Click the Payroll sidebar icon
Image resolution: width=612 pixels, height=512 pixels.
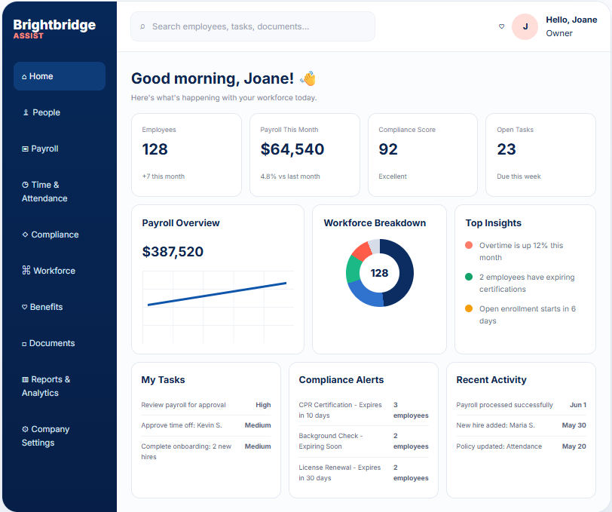click(25, 149)
